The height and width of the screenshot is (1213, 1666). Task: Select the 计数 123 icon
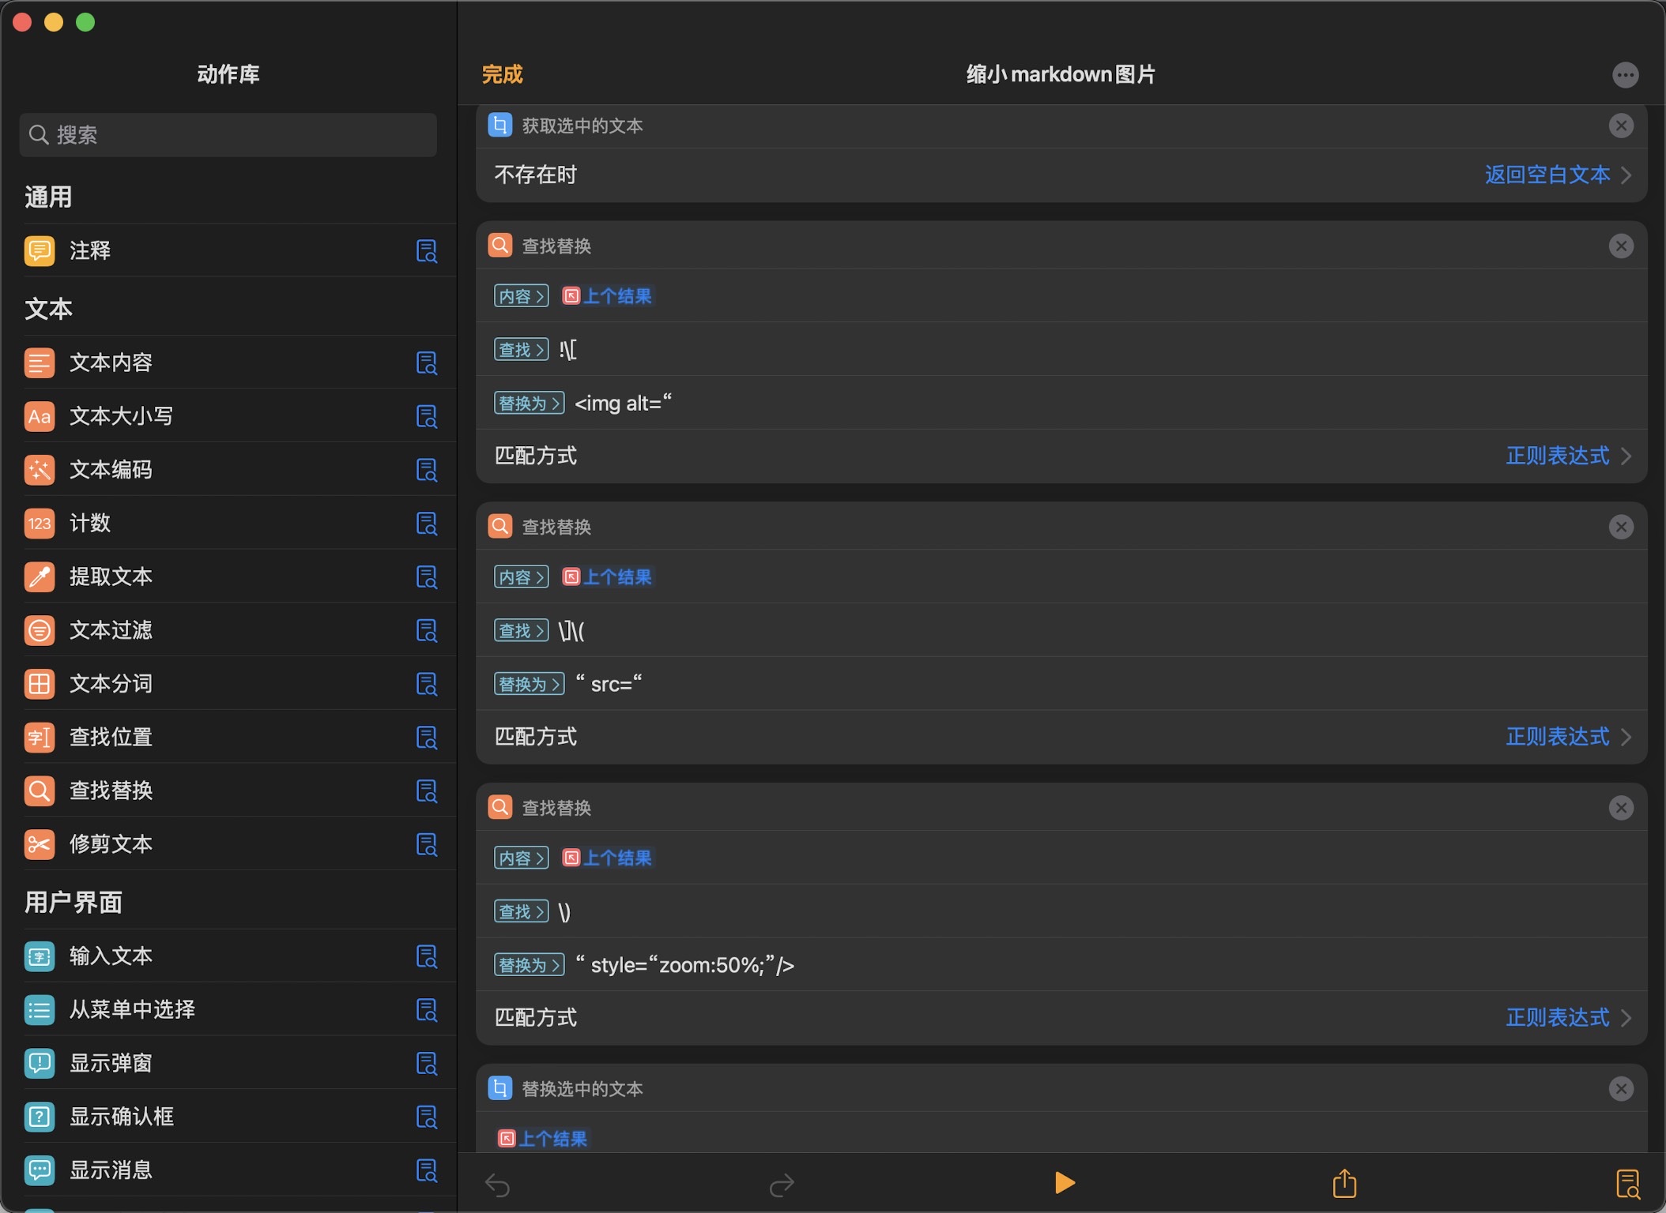[40, 524]
